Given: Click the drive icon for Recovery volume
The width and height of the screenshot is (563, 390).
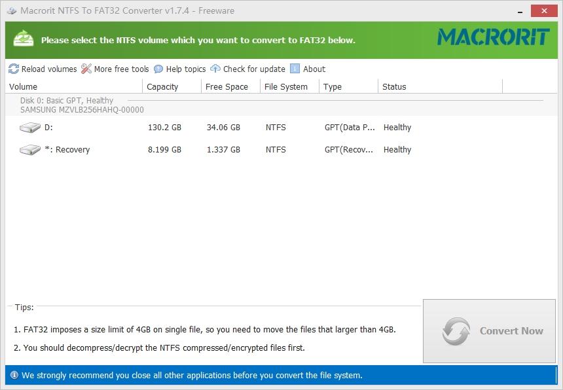Looking at the screenshot, I should 30,150.
